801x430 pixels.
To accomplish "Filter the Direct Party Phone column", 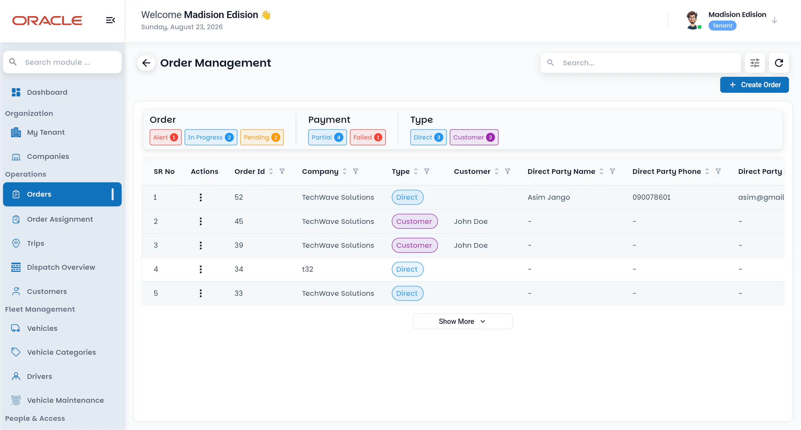I will coord(718,171).
